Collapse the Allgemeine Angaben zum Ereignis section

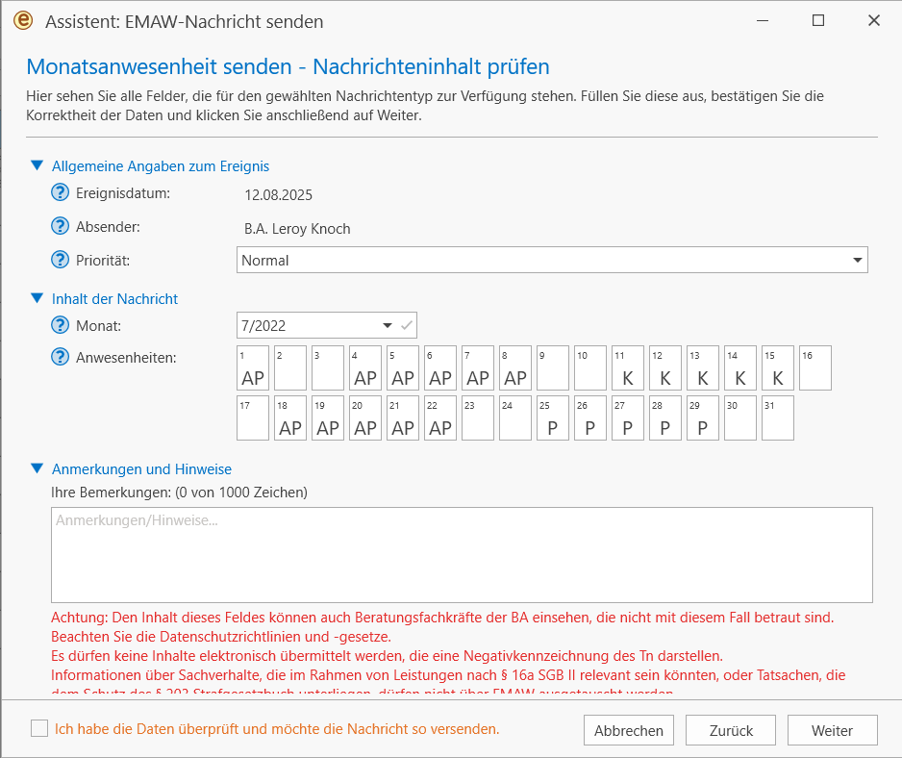(37, 165)
